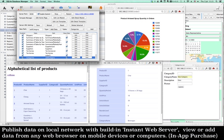Collapse the Table section in sidebar
This screenshot has height=140, width=224.
1,13
